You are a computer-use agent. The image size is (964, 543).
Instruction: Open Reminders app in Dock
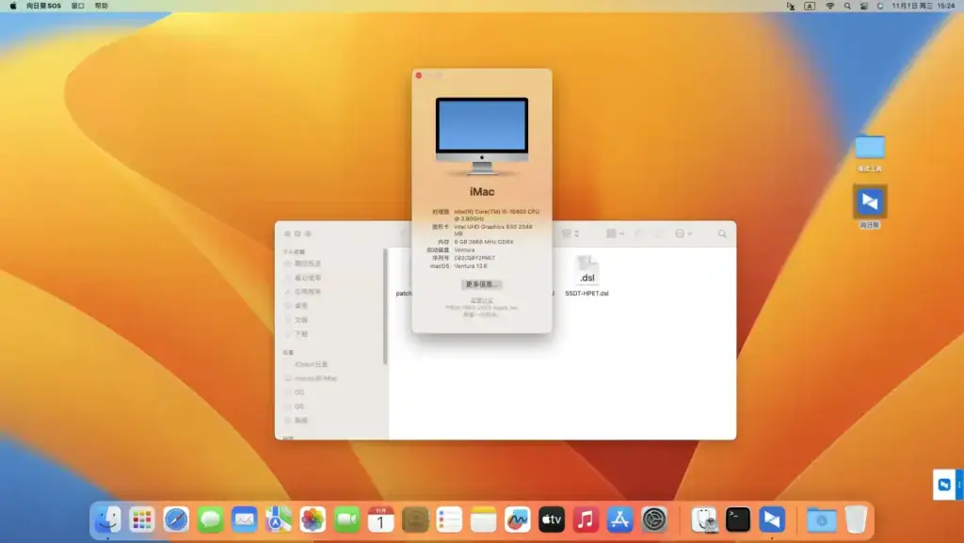pyautogui.click(x=449, y=519)
